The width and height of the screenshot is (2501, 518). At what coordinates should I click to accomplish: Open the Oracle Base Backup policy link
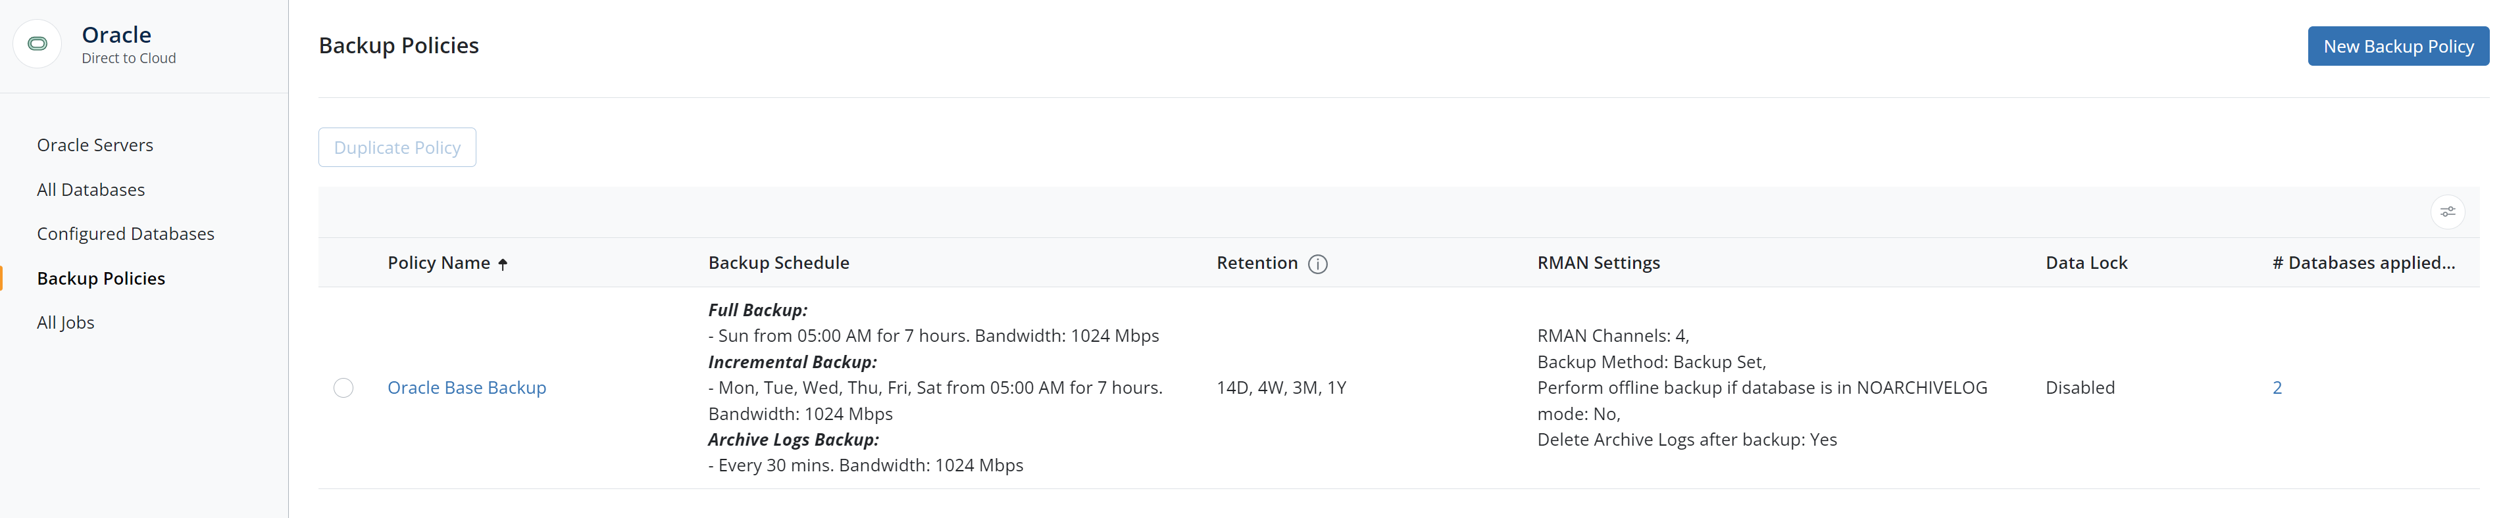click(x=467, y=387)
